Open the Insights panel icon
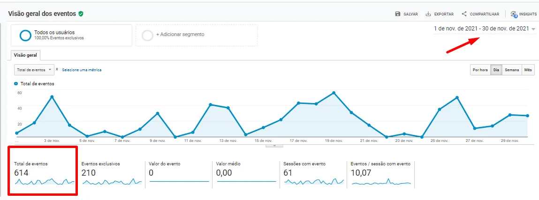This screenshot has height=200, width=539. click(x=514, y=14)
